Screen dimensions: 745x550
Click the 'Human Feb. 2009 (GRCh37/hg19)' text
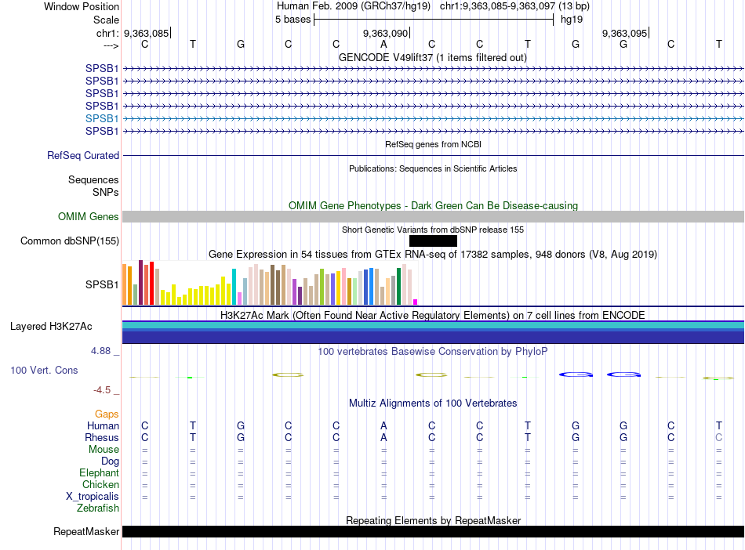point(354,6)
